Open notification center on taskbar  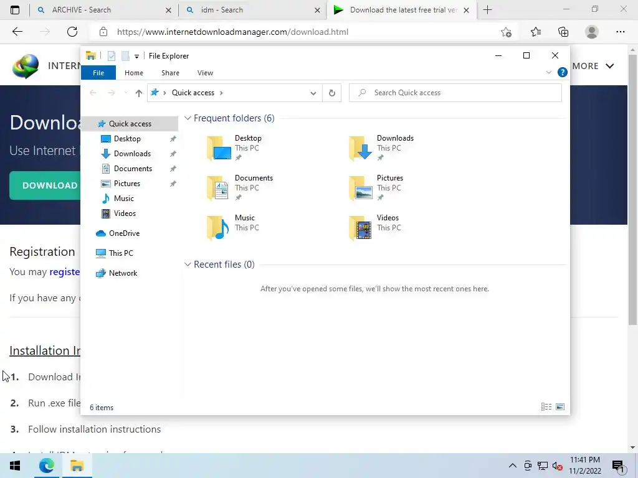coord(618,466)
